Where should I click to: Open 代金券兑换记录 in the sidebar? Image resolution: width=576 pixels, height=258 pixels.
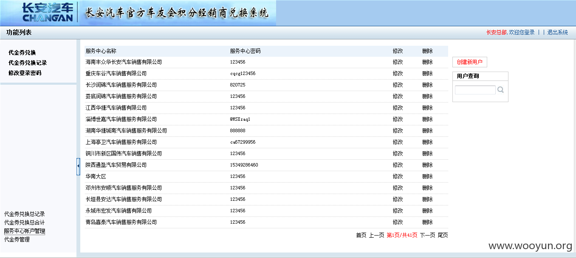[x=28, y=63]
